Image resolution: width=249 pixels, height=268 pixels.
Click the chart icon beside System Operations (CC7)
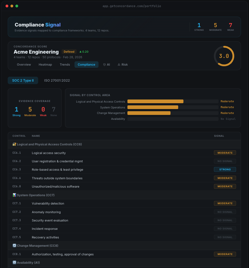(14, 195)
